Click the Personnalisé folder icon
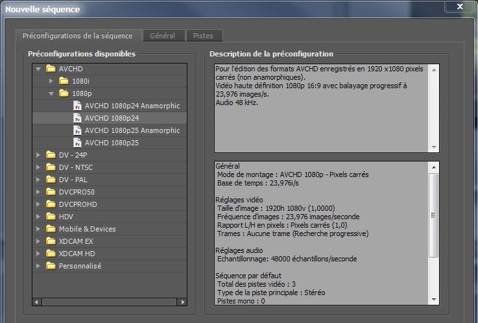The height and width of the screenshot is (323, 478). (51, 266)
